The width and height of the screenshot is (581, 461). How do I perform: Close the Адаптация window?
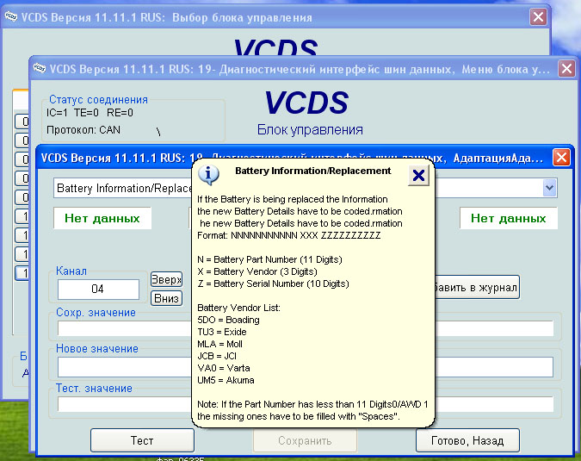(561, 158)
